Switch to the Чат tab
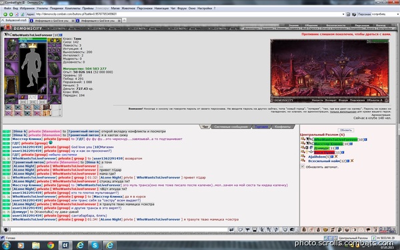400x250 pixels. point(205,127)
